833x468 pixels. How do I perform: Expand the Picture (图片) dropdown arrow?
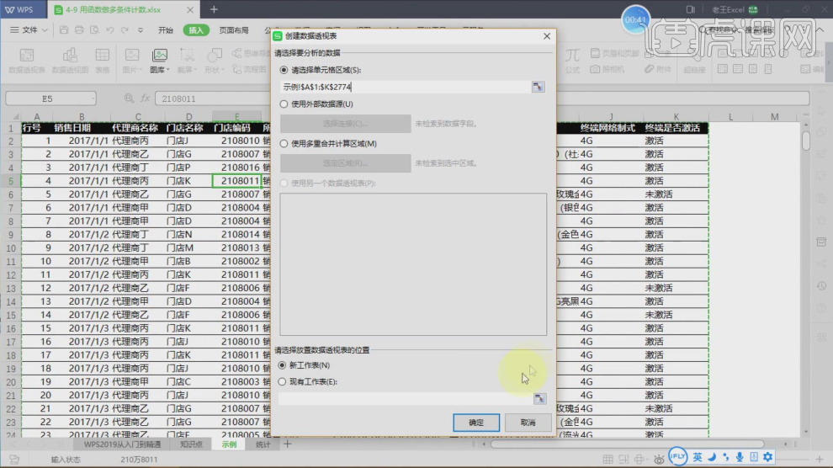coord(140,70)
